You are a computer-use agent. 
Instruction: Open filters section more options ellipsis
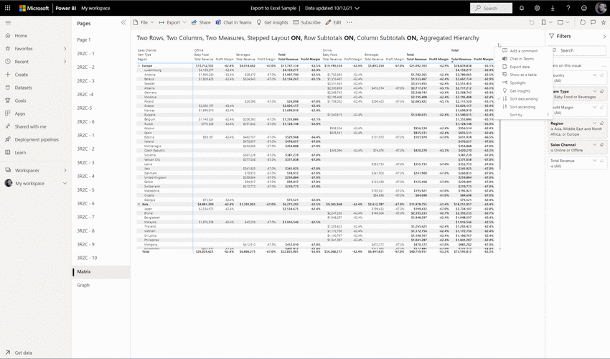[x=604, y=66]
